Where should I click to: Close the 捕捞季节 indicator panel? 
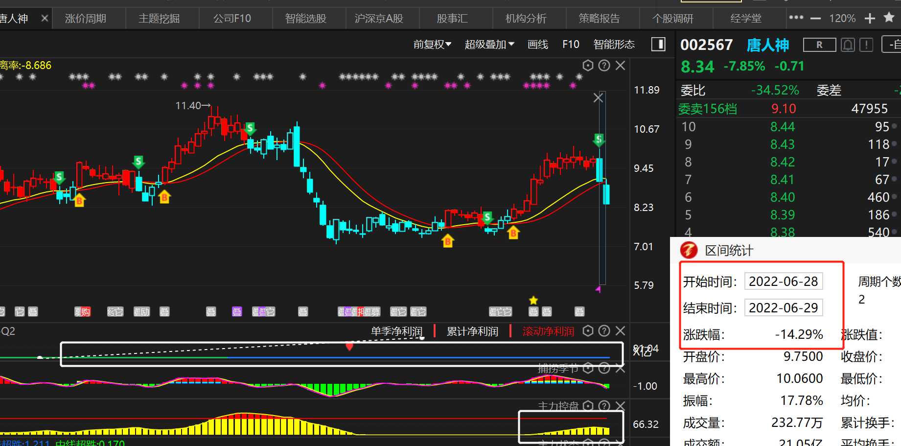pos(621,368)
